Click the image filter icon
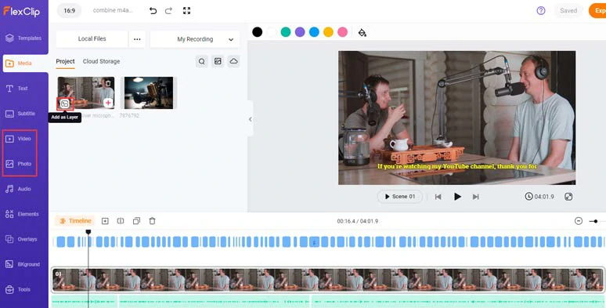This screenshot has height=308, width=606. tap(218, 61)
